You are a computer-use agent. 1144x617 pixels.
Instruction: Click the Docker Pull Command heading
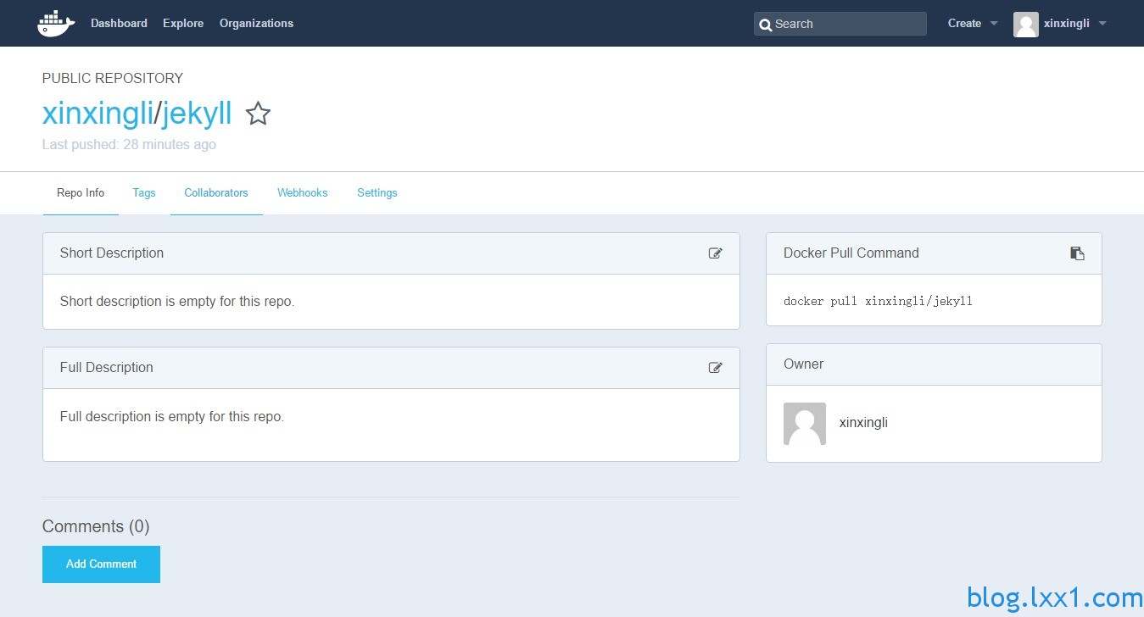(x=851, y=253)
